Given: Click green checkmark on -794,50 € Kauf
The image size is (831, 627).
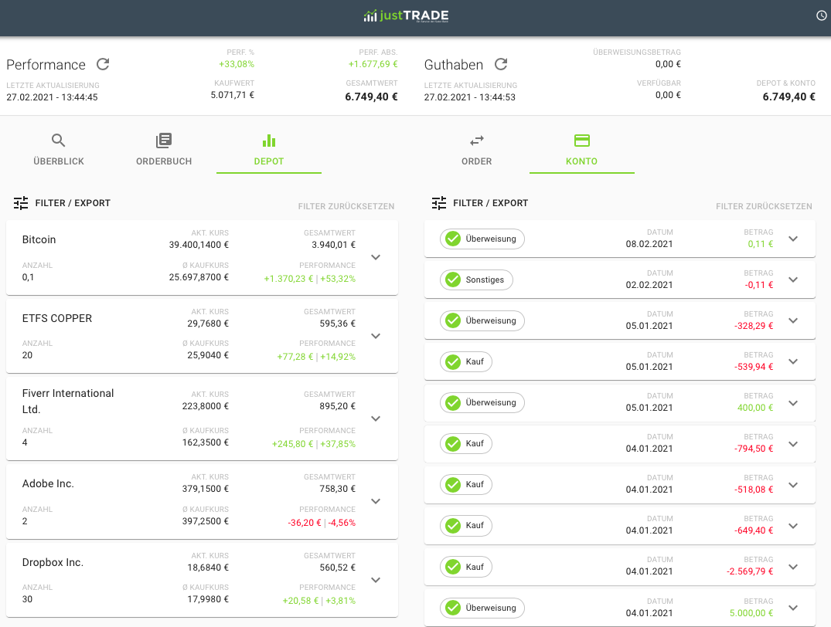Looking at the screenshot, I should (x=453, y=443).
